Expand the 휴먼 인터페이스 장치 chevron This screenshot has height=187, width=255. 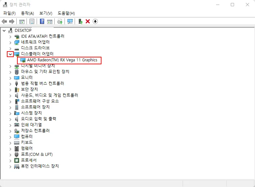pyautogui.click(x=10, y=167)
